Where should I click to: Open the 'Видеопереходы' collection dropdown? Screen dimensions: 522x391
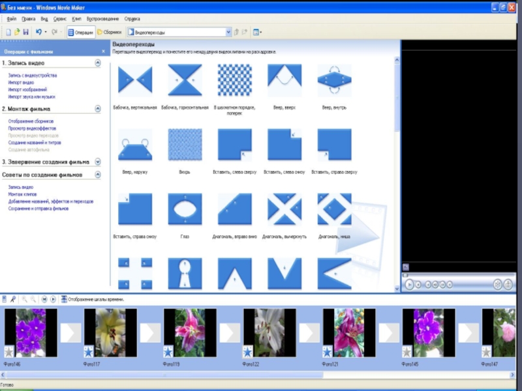[228, 32]
